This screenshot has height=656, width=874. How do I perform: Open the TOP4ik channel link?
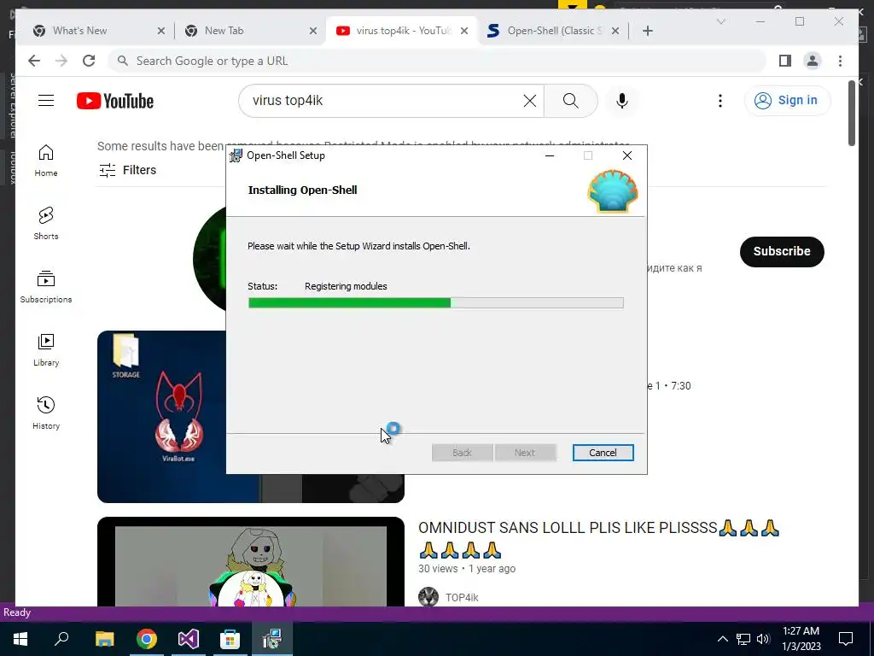click(462, 597)
